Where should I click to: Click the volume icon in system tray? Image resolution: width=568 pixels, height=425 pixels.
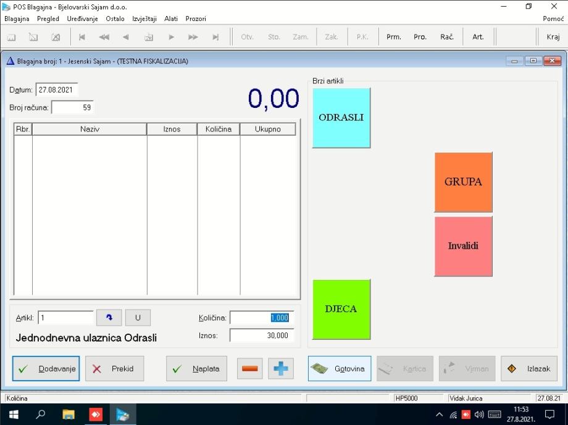pyautogui.click(x=479, y=414)
